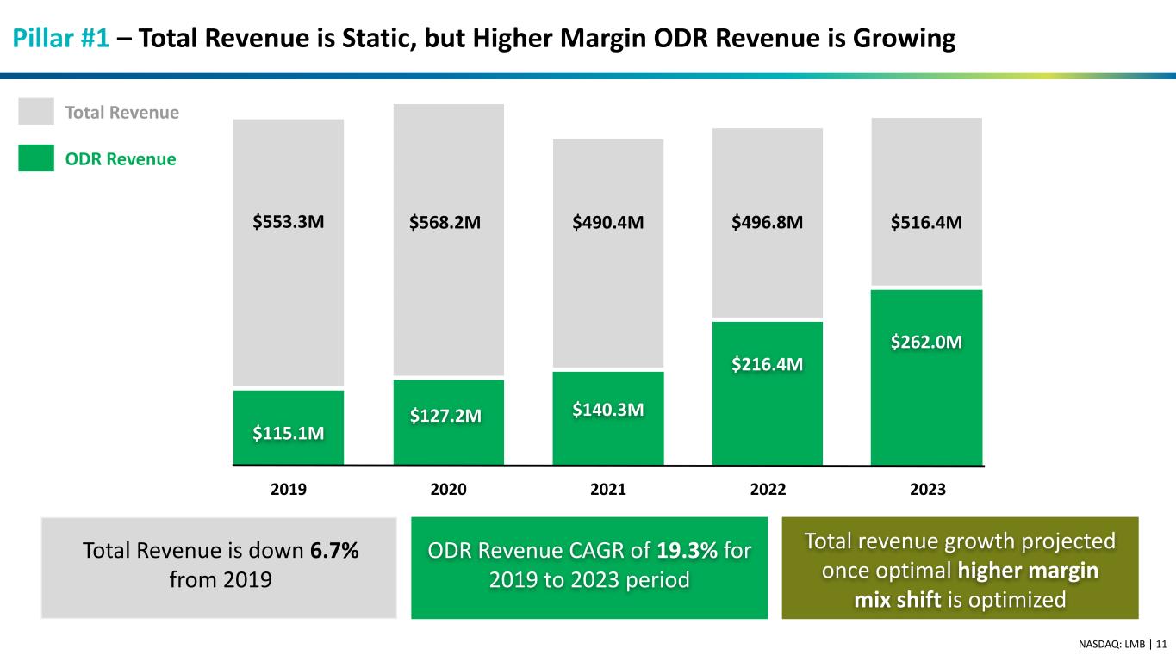The width and height of the screenshot is (1176, 661).
Task: Click the 2021 gray bar showing $490.4M
Action: click(x=607, y=254)
